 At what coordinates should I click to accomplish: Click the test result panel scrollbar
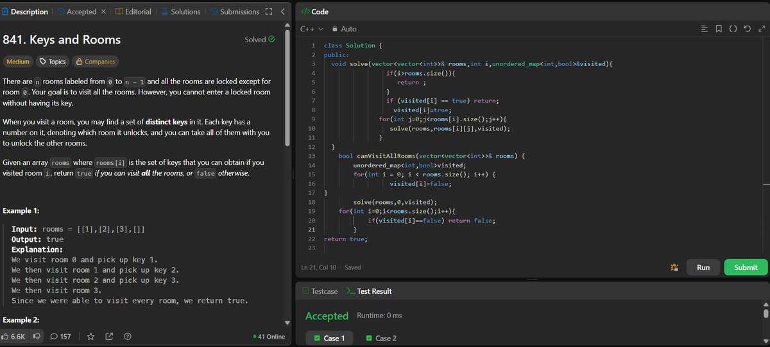(x=765, y=313)
